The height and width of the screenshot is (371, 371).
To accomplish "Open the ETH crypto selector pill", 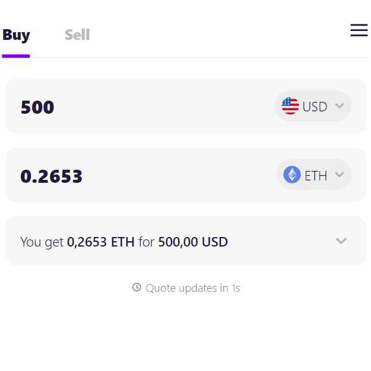I will 314,174.
